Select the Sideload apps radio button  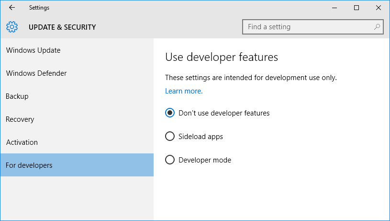coord(170,136)
